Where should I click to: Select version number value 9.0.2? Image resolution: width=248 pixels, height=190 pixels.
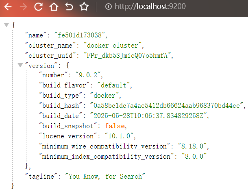[88, 75]
